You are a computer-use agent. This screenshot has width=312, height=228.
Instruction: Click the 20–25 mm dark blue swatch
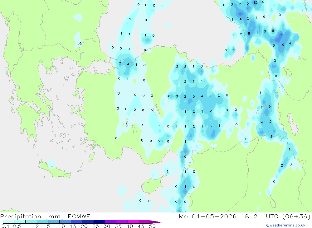88,222
